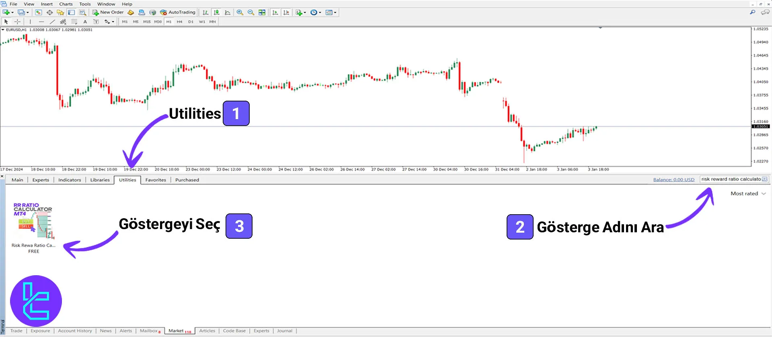
Task: Open the Charts menu
Action: pyautogui.click(x=66, y=4)
